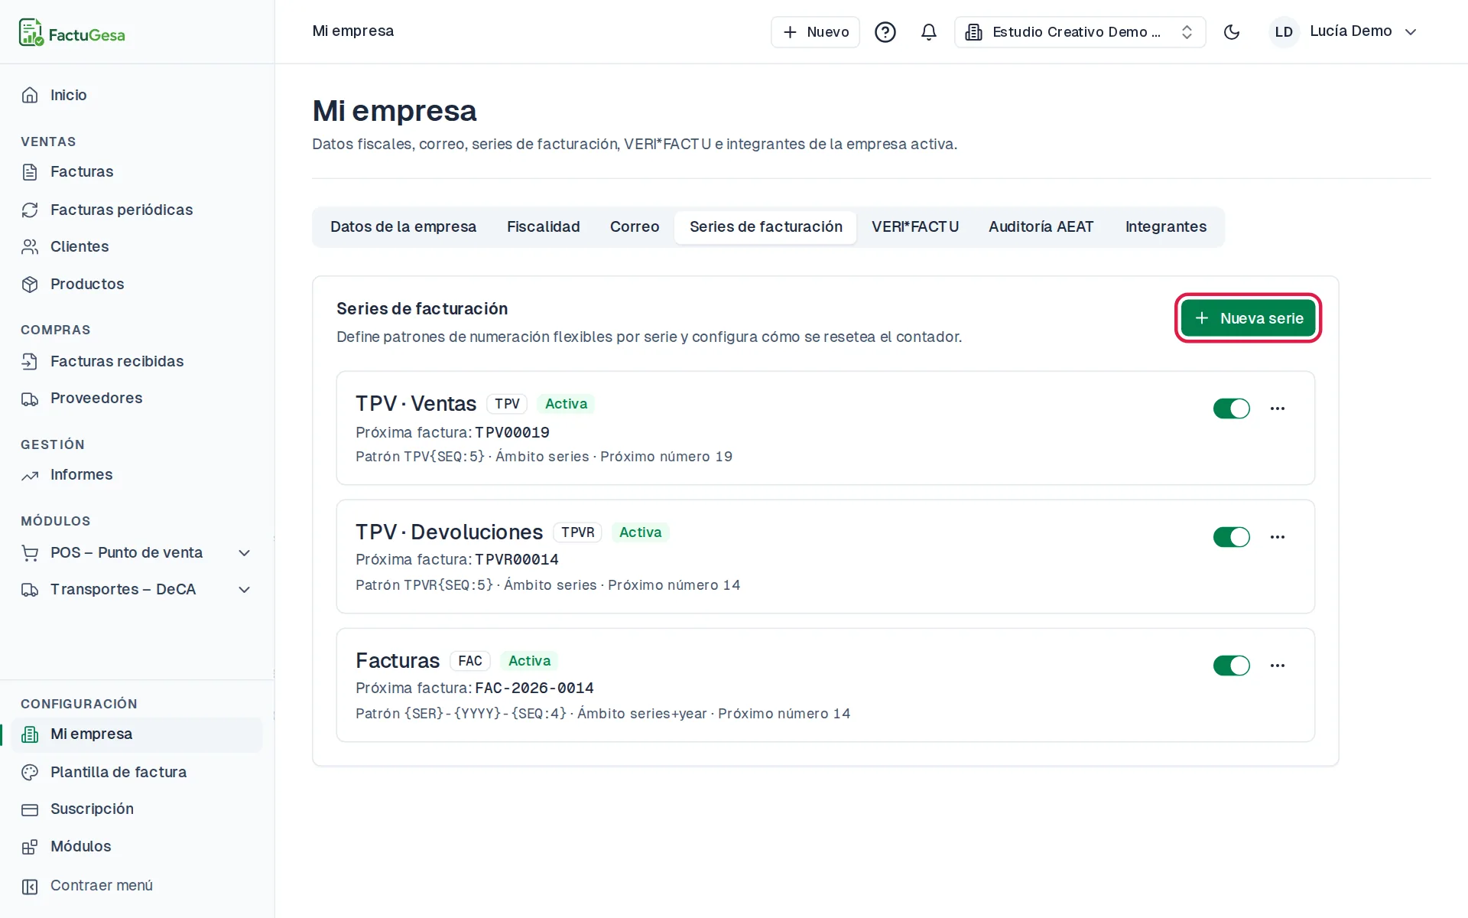Switch to the Integrantes tab
The width and height of the screenshot is (1468, 918).
point(1165,227)
